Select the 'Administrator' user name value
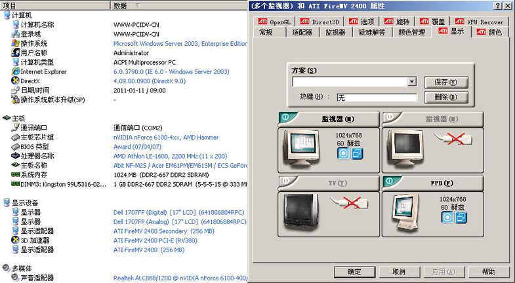 131,53
